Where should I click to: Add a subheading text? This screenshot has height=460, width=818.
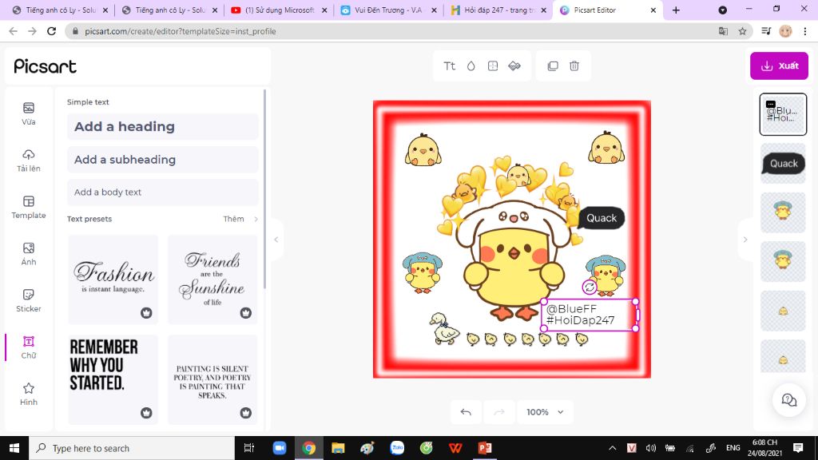coord(163,160)
